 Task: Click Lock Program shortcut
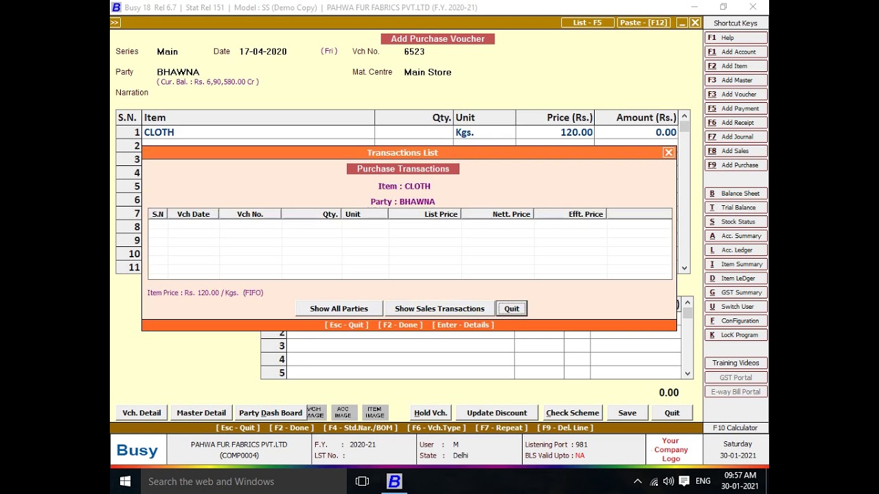click(x=736, y=335)
